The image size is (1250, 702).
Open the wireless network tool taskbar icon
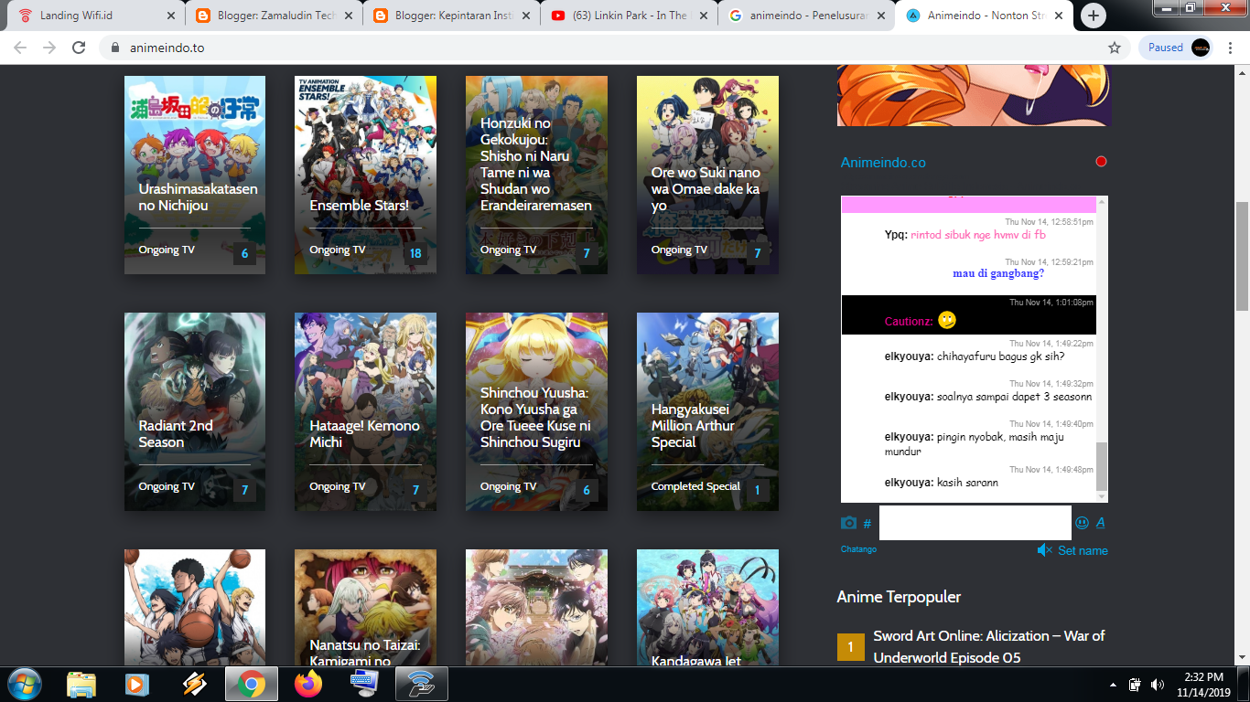click(x=421, y=684)
